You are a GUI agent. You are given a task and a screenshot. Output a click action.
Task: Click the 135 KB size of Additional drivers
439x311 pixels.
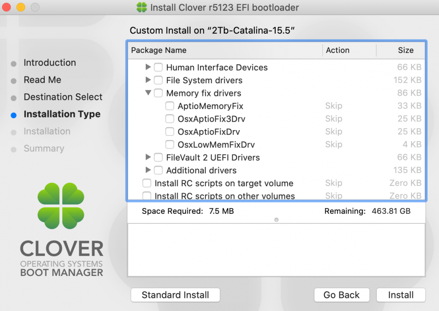[x=407, y=170]
